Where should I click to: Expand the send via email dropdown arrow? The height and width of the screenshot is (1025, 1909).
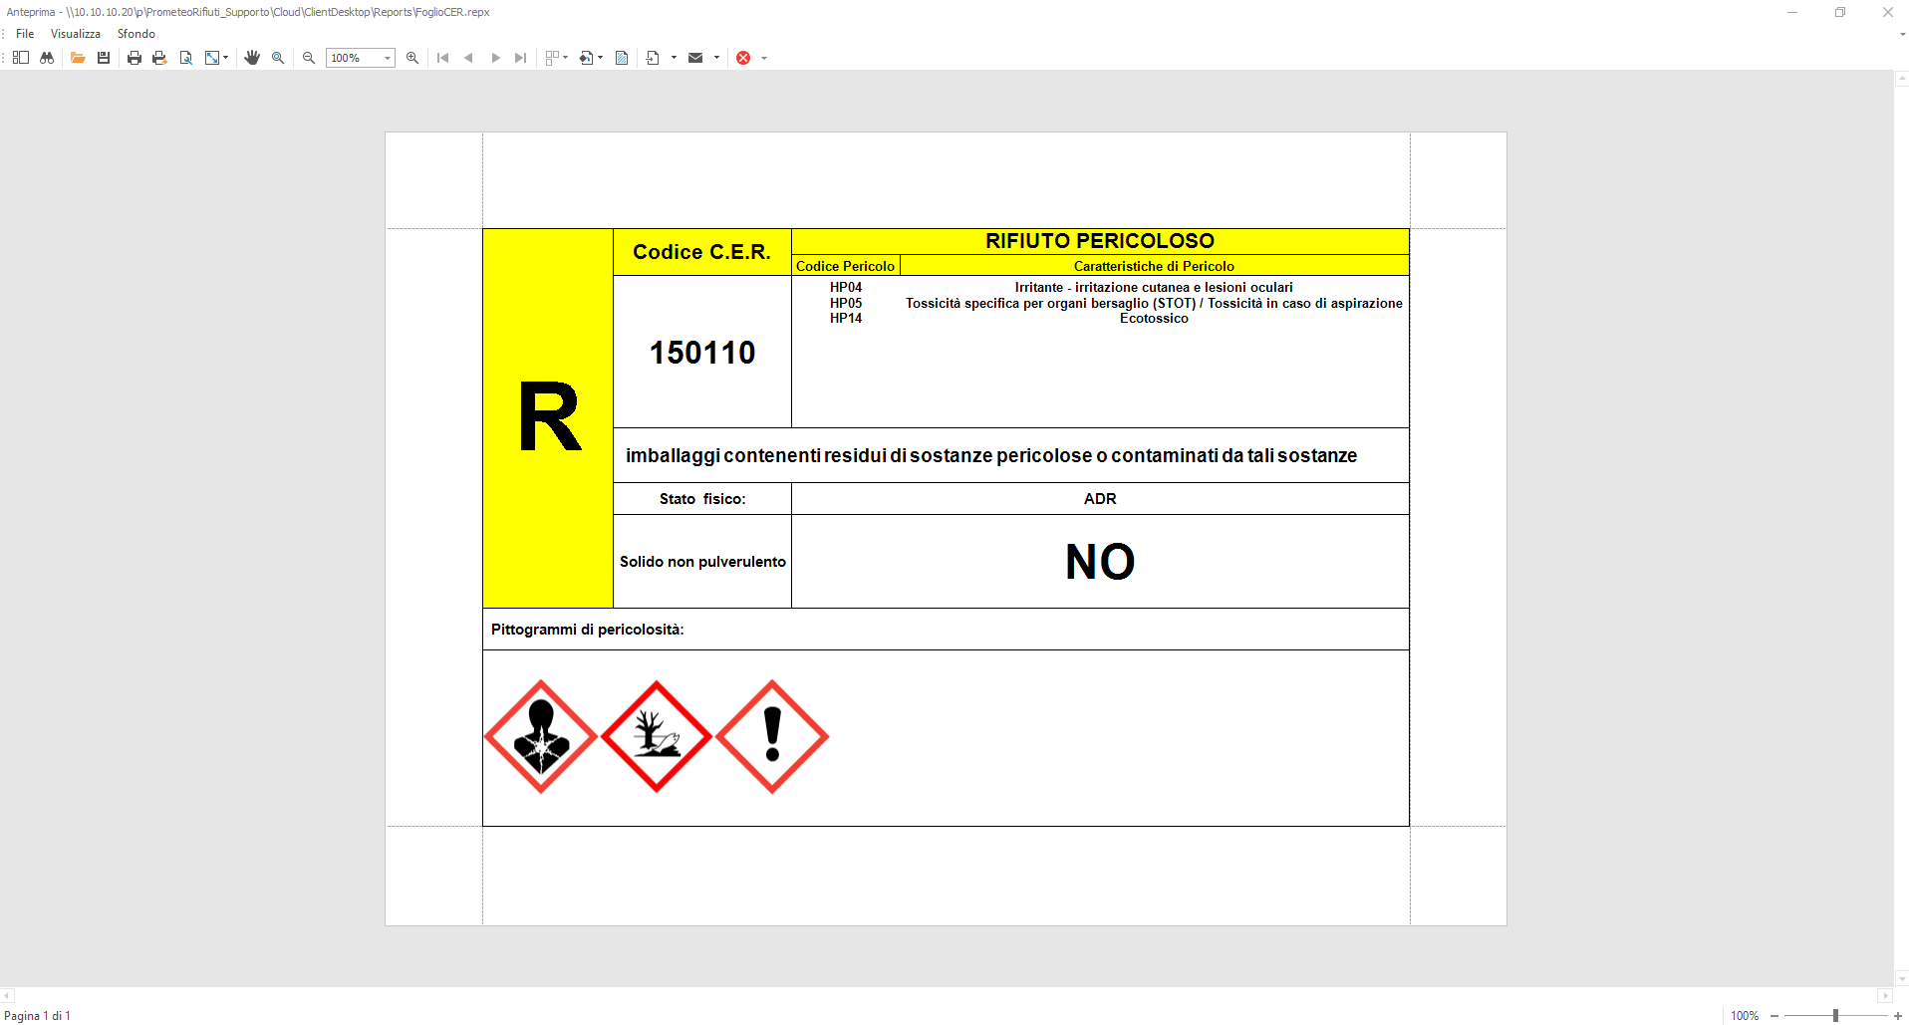click(716, 58)
